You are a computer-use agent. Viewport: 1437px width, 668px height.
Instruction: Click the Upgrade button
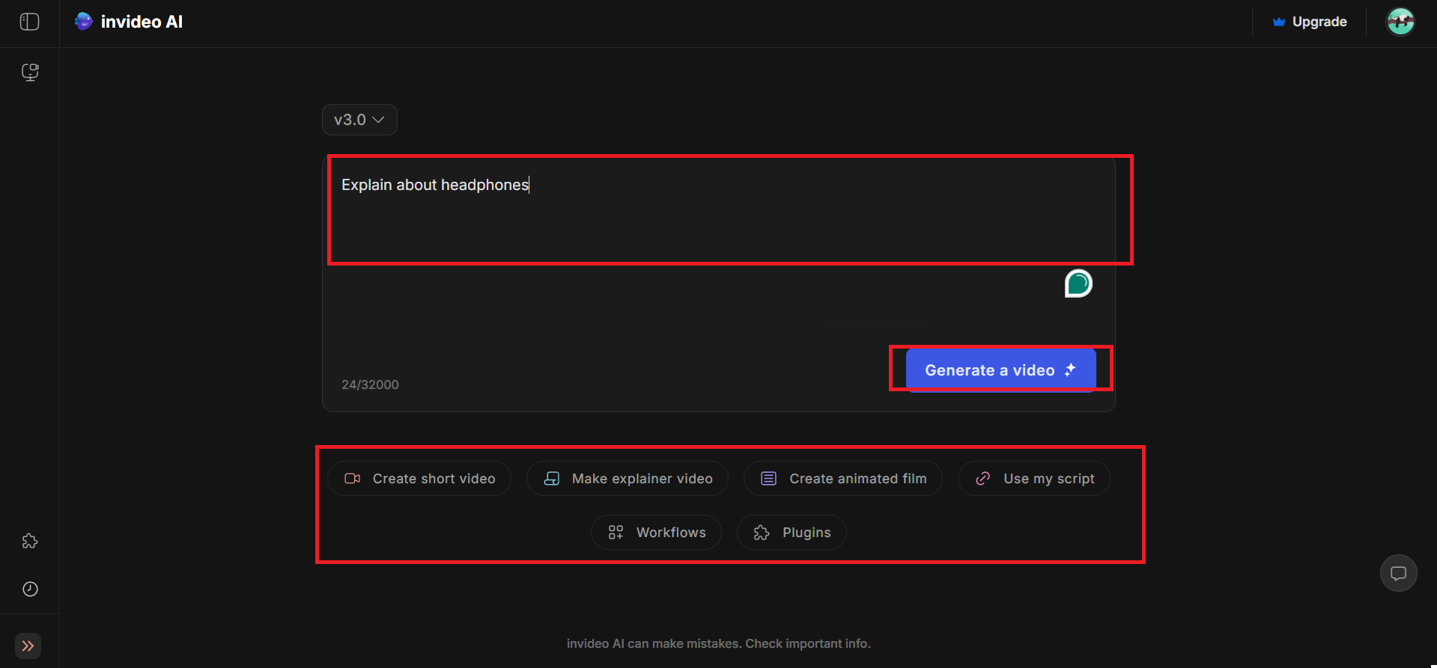1310,22
